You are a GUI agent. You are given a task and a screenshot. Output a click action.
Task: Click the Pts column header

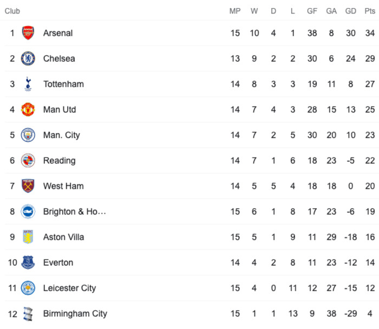pos(370,11)
